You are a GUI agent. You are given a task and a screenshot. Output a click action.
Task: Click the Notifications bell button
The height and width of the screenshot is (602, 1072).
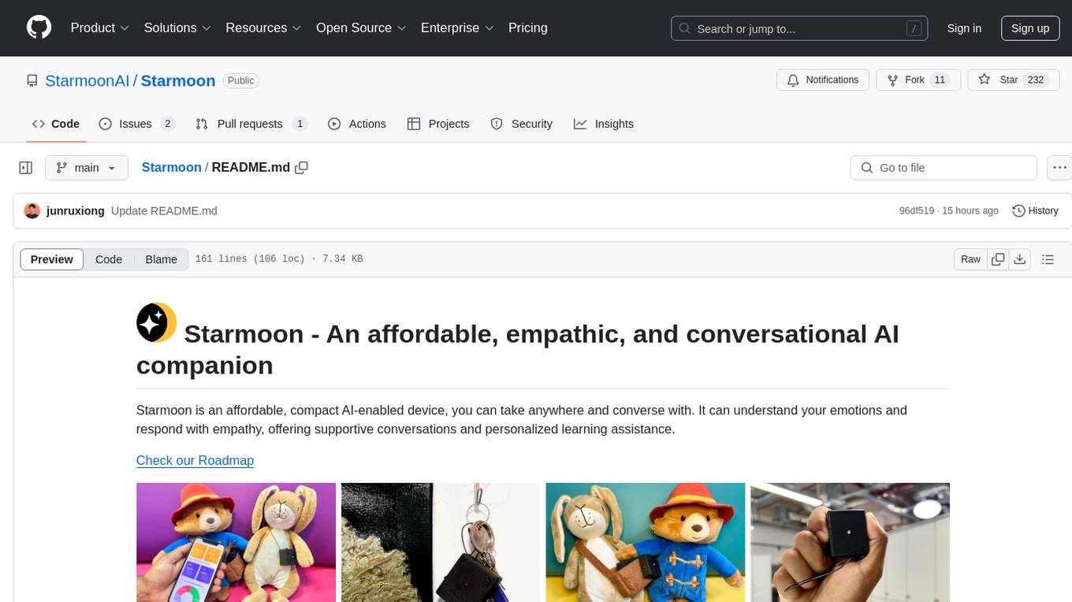[x=823, y=80]
